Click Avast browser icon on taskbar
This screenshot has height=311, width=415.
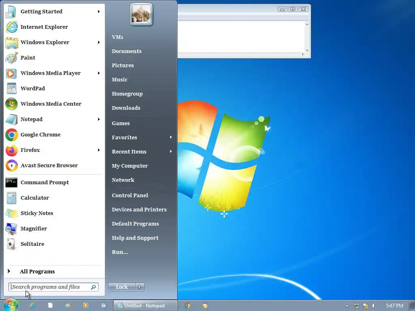pos(205,305)
